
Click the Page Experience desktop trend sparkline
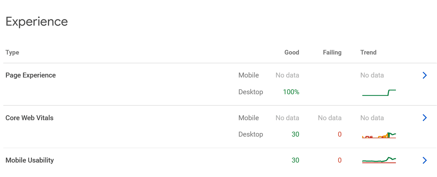[x=379, y=93]
